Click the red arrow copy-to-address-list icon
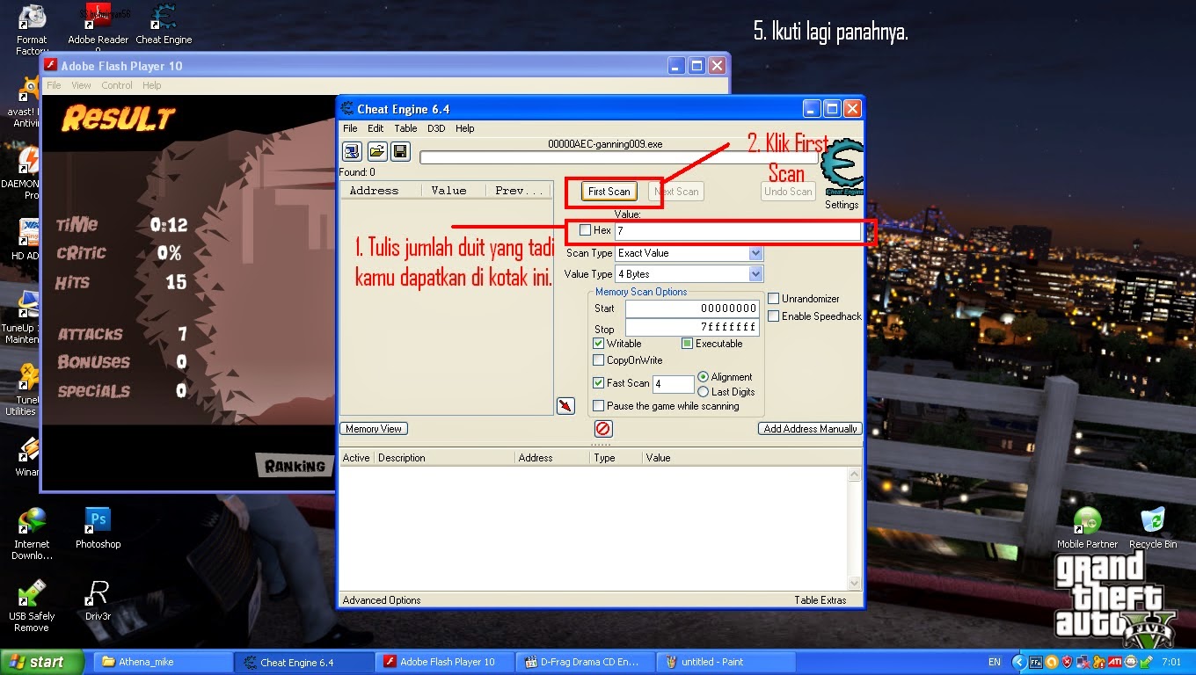Image resolution: width=1196 pixels, height=675 pixels. click(565, 405)
